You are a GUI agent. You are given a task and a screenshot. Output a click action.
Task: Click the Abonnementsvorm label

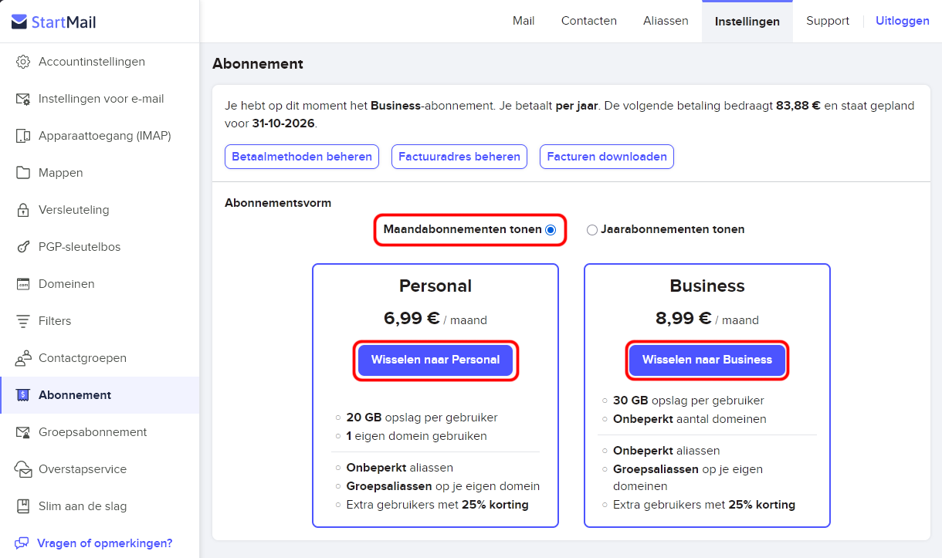[x=278, y=204]
